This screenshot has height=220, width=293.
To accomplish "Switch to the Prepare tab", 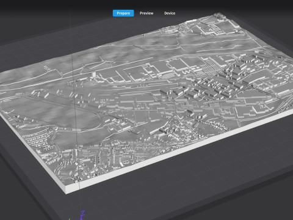I will (123, 13).
